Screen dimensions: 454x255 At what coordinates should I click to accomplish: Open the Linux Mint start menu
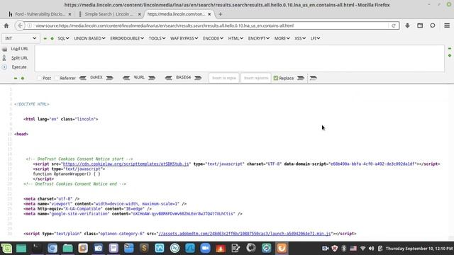[x=6, y=249]
